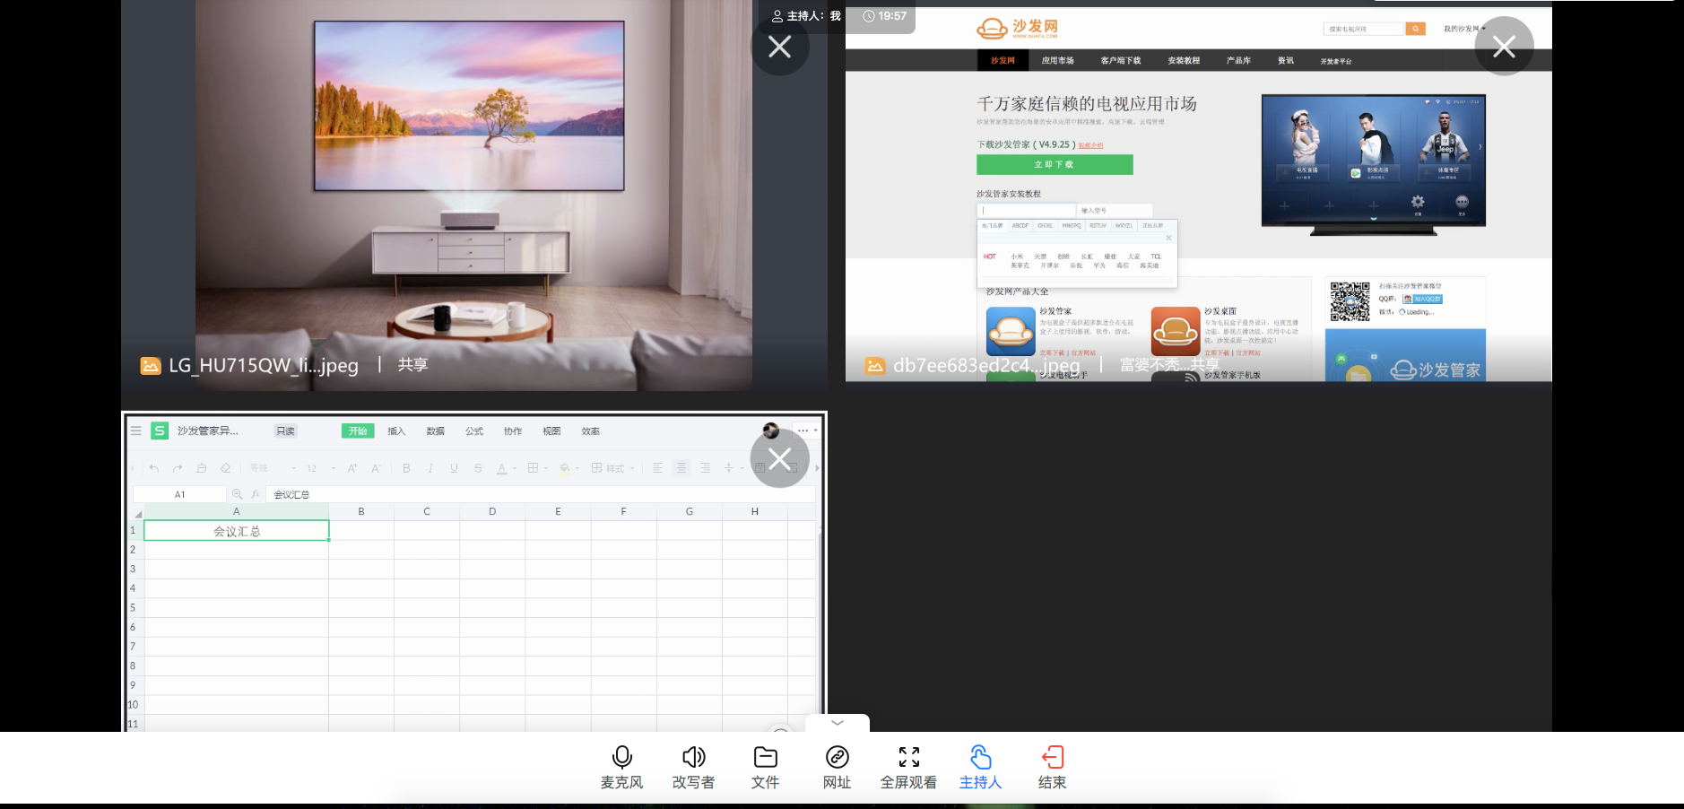Toggle Strikethrough formatting
The image size is (1684, 809).
[x=478, y=468]
